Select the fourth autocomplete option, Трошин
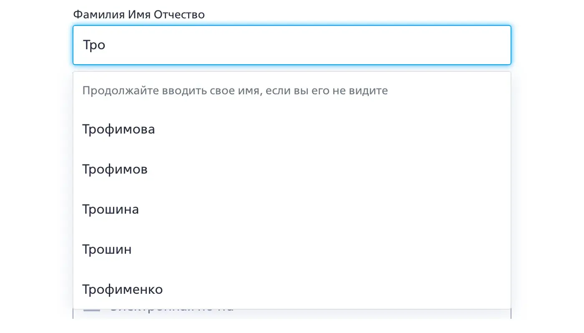 point(107,250)
